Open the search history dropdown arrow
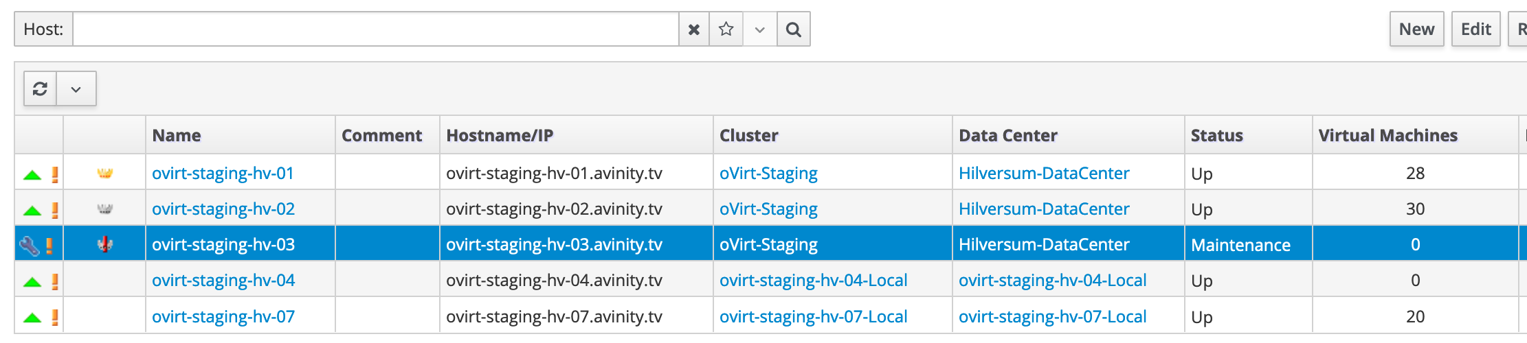The height and width of the screenshot is (343, 1527). [x=759, y=29]
